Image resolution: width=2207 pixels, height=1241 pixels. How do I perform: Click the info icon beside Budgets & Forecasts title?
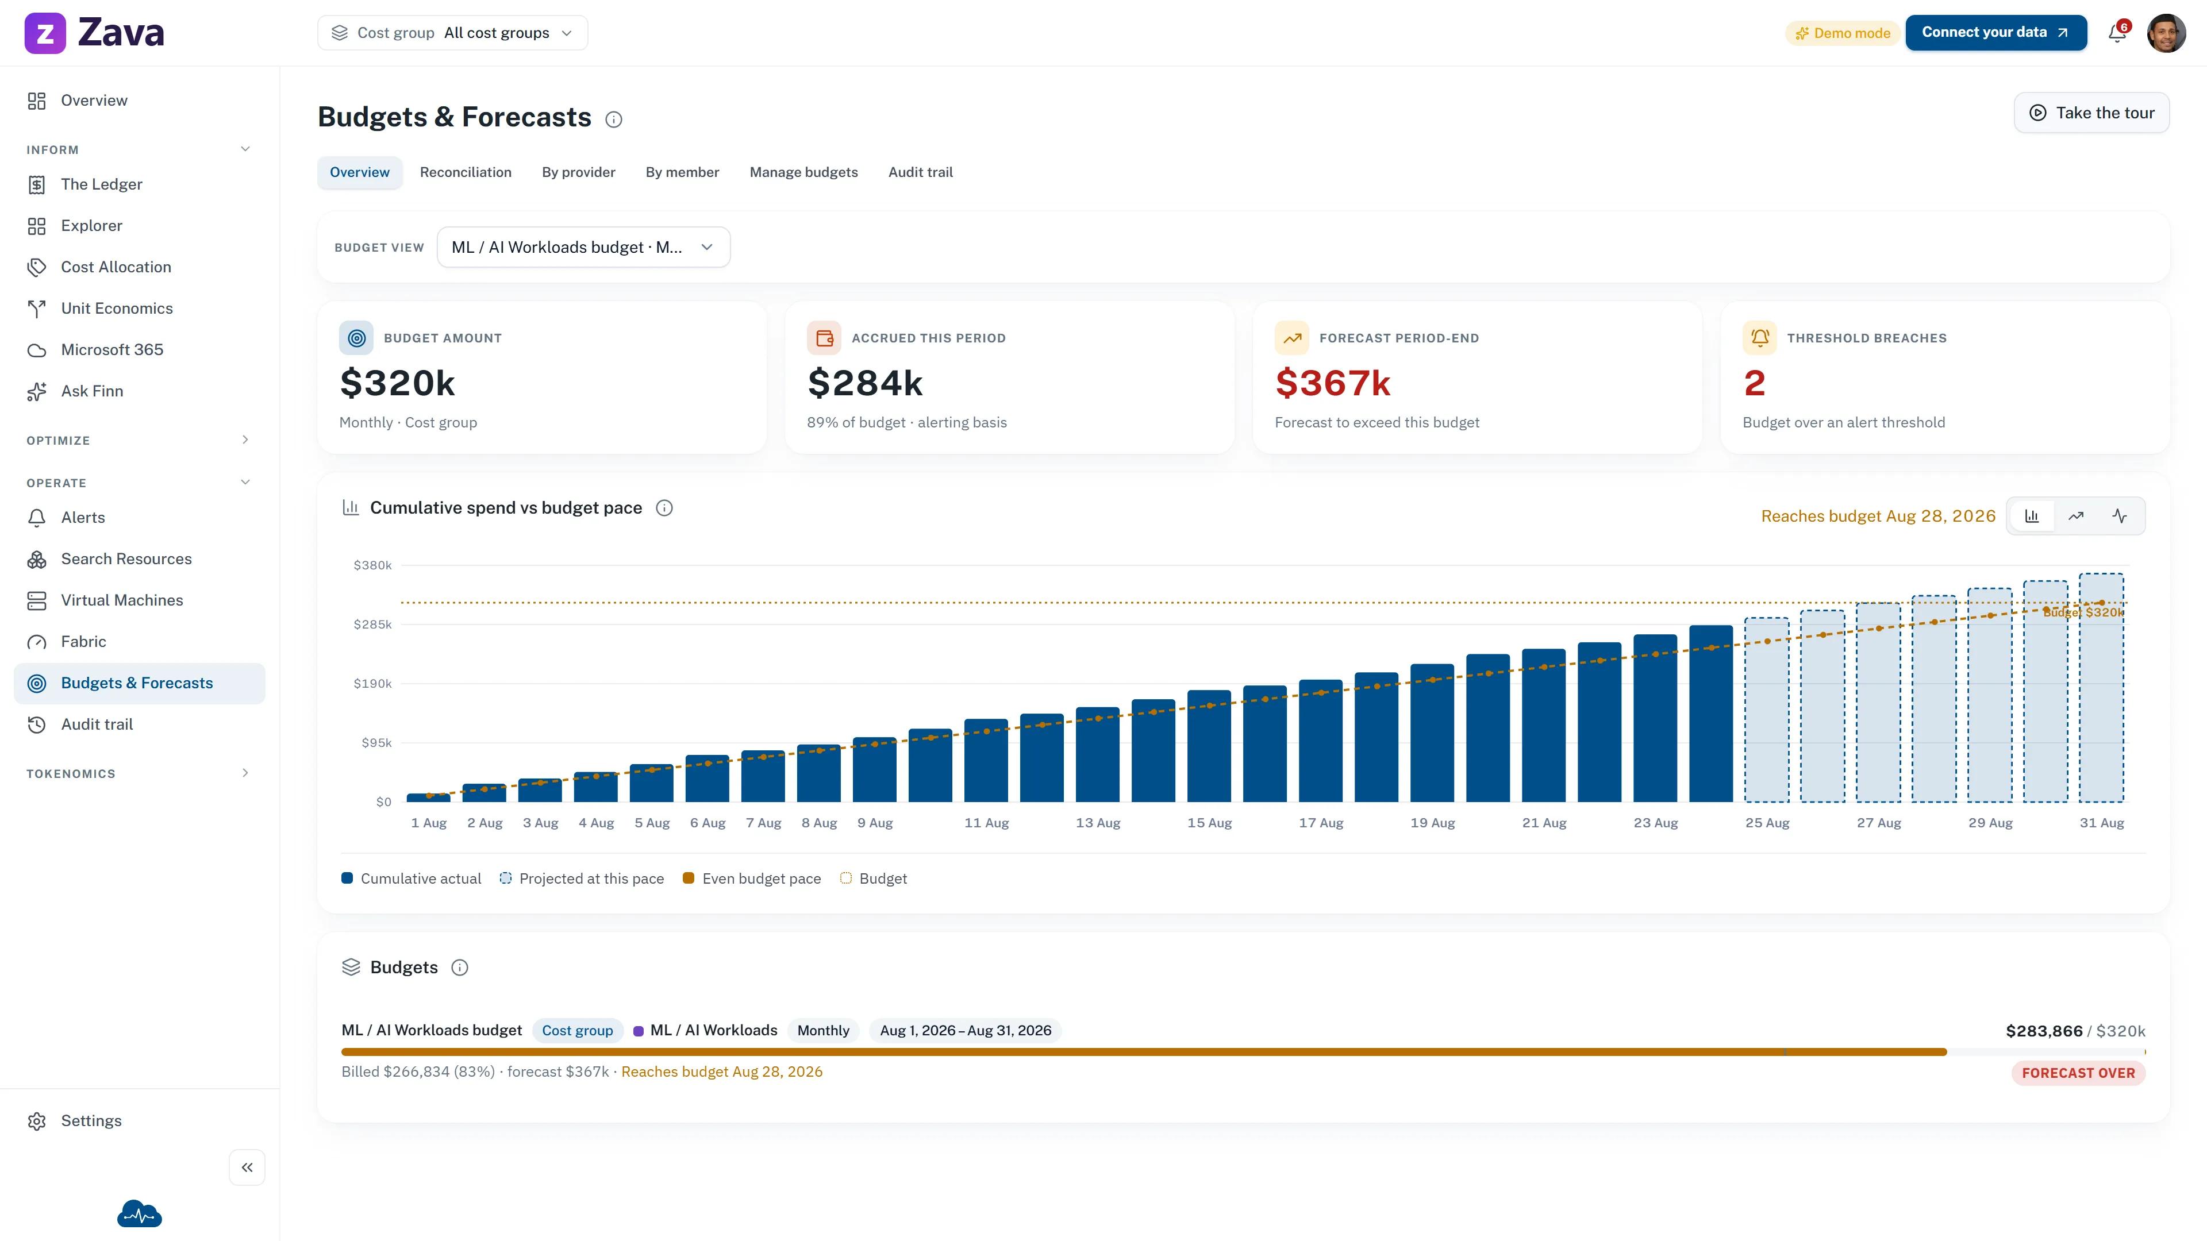613,119
